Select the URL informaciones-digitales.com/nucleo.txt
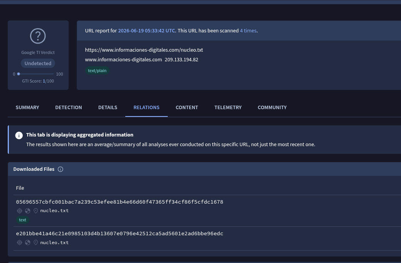The image size is (401, 263). pos(144,50)
